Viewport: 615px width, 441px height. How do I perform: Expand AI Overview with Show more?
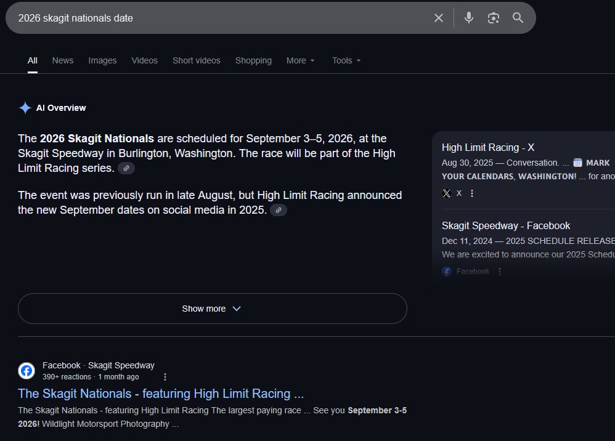point(212,309)
